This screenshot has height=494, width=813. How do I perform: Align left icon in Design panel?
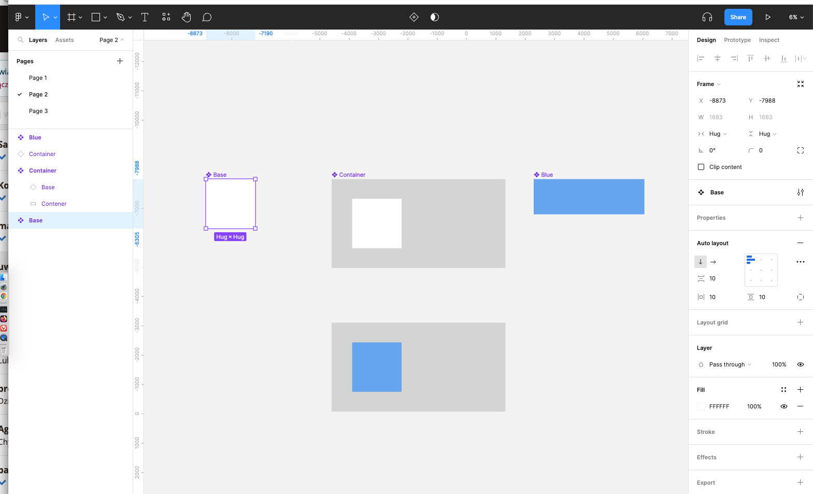(701, 59)
